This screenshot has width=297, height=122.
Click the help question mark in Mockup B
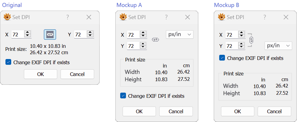point(265,17)
